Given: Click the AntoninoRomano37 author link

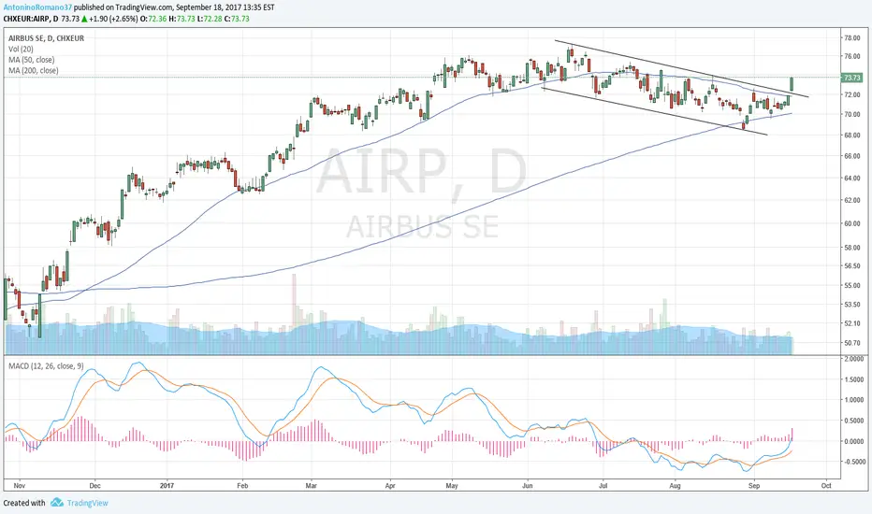Looking at the screenshot, I should point(37,7).
